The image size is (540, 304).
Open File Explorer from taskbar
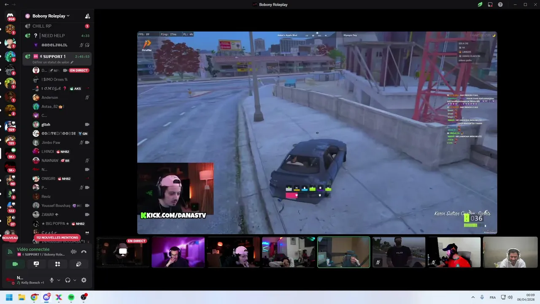22,297
